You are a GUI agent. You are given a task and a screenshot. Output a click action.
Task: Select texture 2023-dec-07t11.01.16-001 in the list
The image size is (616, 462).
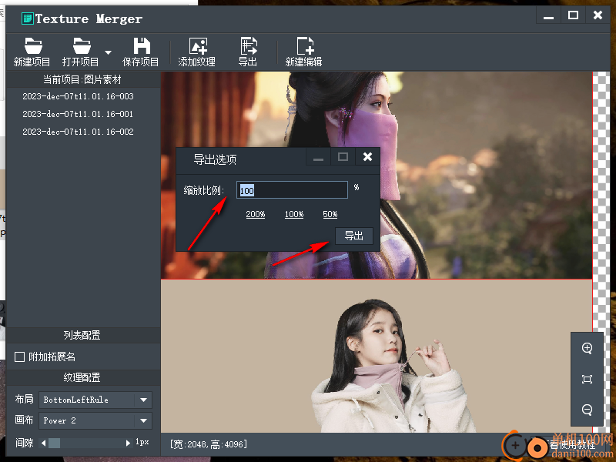pyautogui.click(x=79, y=114)
